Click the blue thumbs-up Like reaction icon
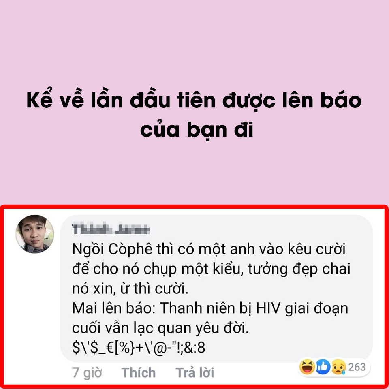This screenshot has width=389, height=389. point(323,367)
